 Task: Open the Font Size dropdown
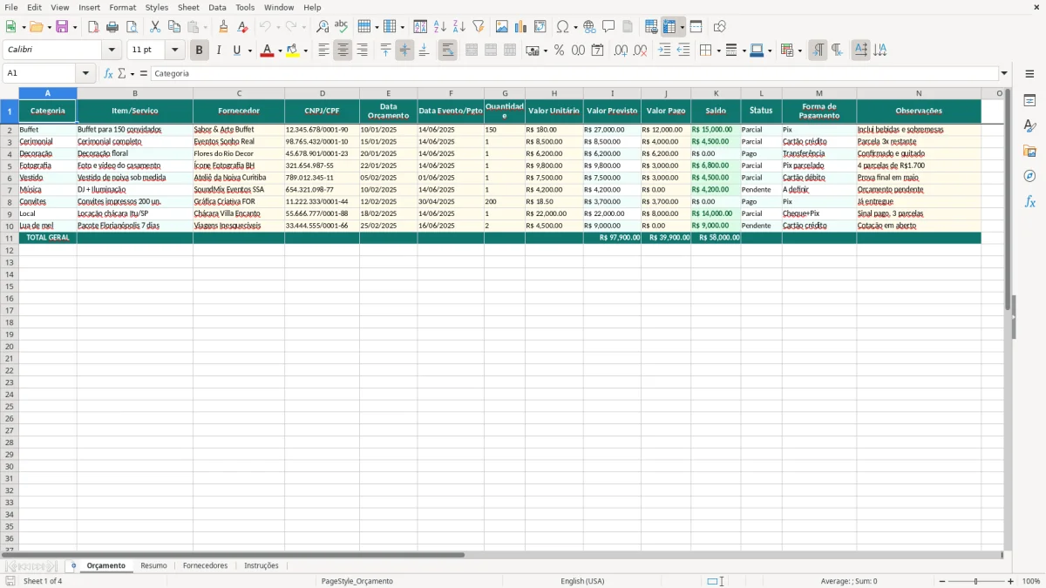point(174,51)
